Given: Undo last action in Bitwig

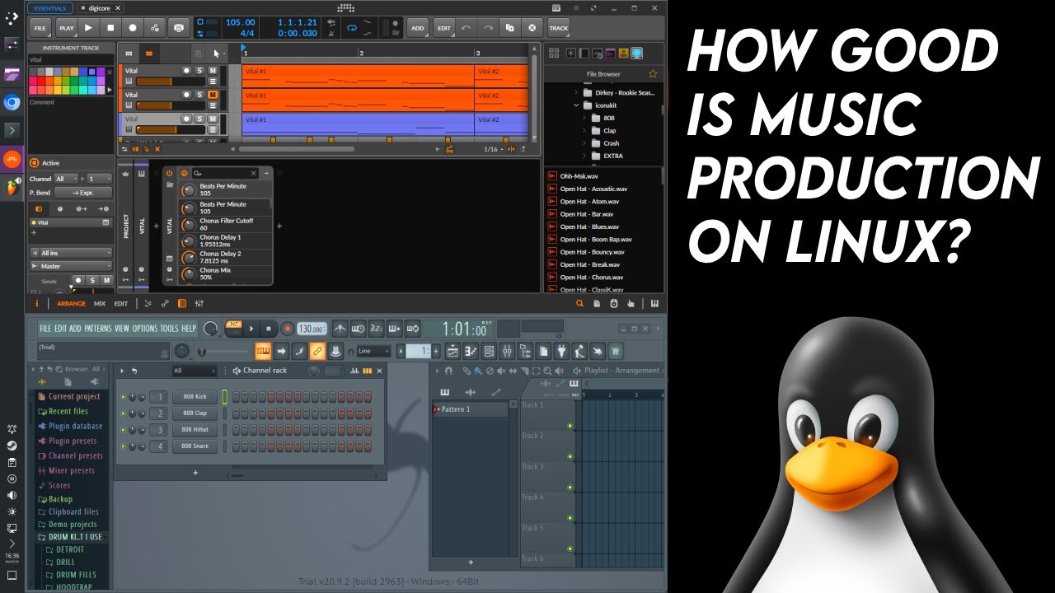Looking at the screenshot, I should tap(467, 28).
